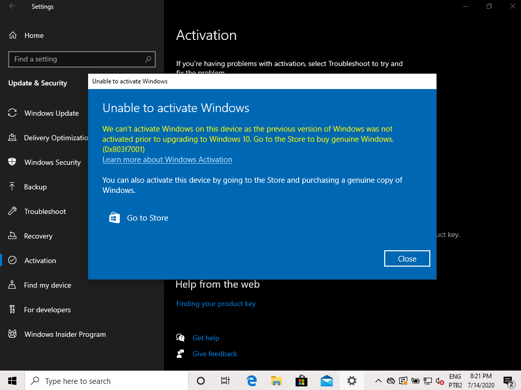Image resolution: width=521 pixels, height=390 pixels.
Task: Open the Windows Update settings page
Action: [52, 113]
